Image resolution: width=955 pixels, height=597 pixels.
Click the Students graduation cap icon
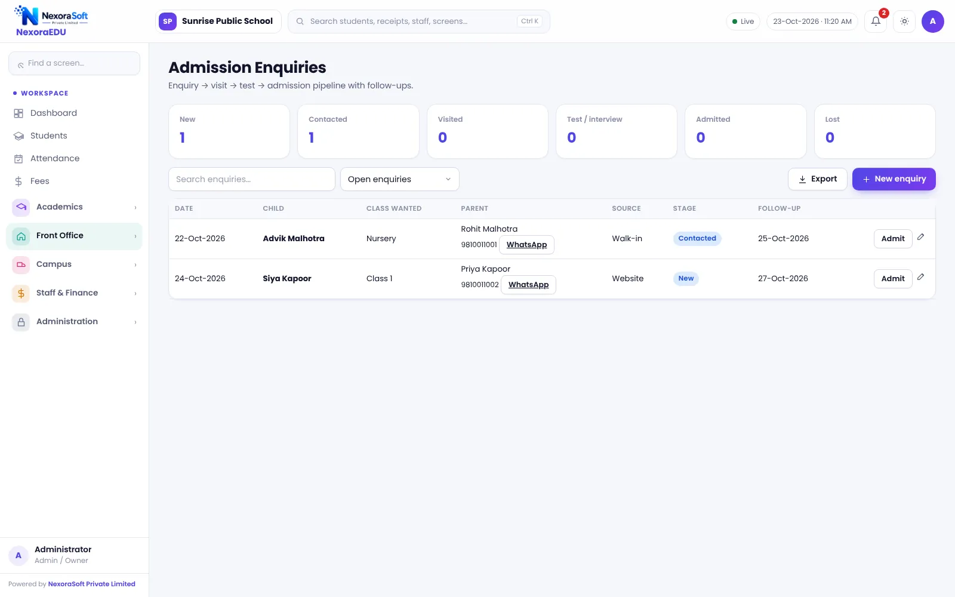point(19,136)
